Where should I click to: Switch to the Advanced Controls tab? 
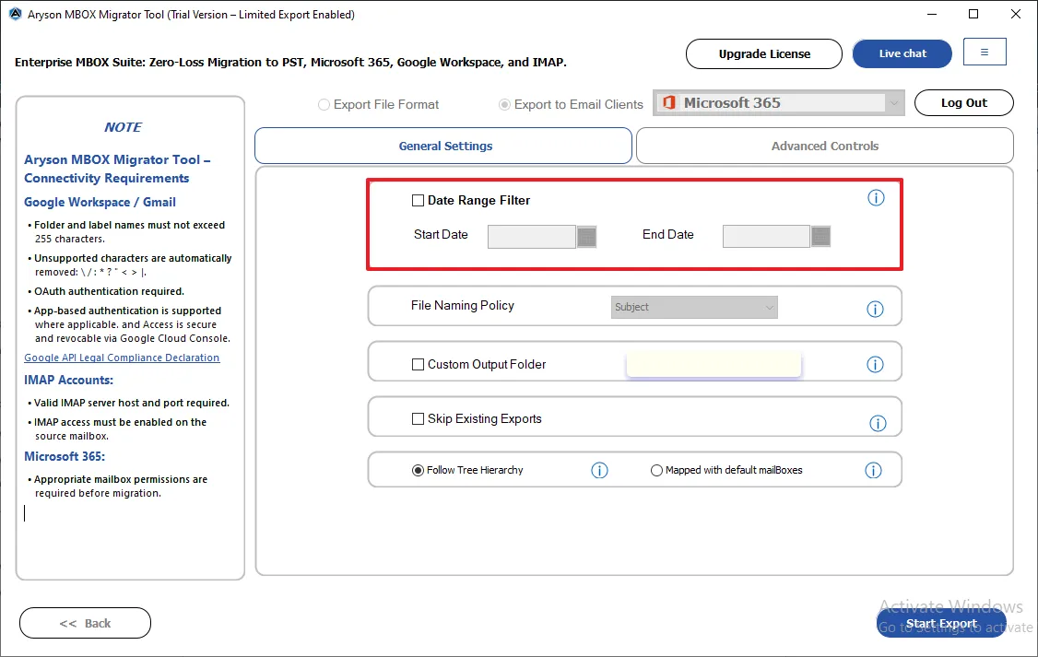click(825, 146)
